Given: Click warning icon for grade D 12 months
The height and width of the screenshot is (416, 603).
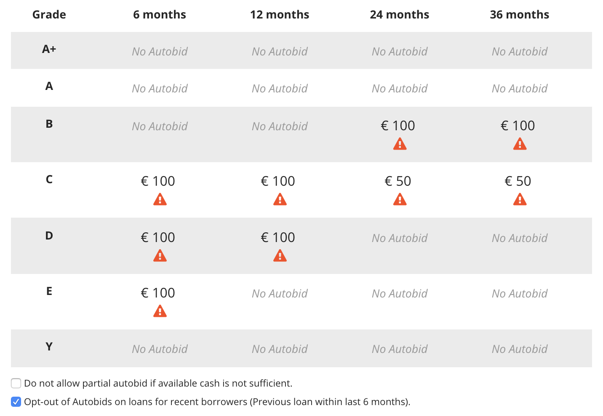Looking at the screenshot, I should coord(280,256).
